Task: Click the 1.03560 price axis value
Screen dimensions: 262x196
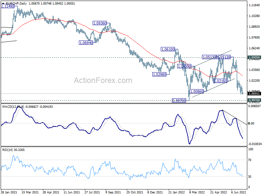Action: 254,70
